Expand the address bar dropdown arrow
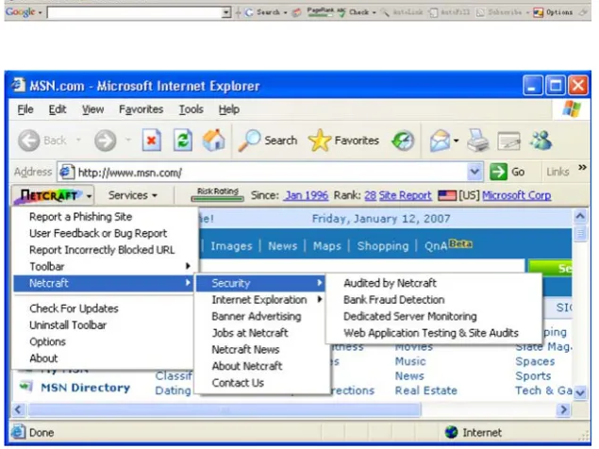Screen dimensions: 599x449 click(474, 172)
